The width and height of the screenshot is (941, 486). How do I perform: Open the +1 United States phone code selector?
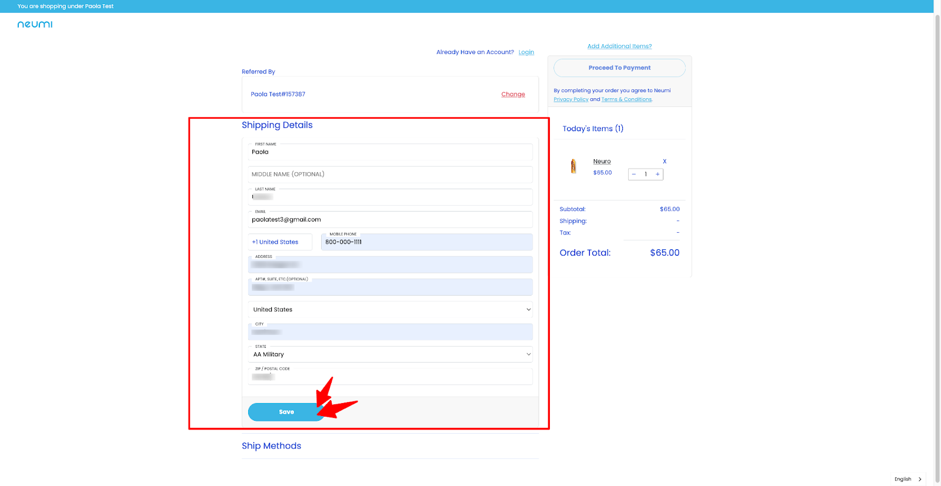coord(280,242)
